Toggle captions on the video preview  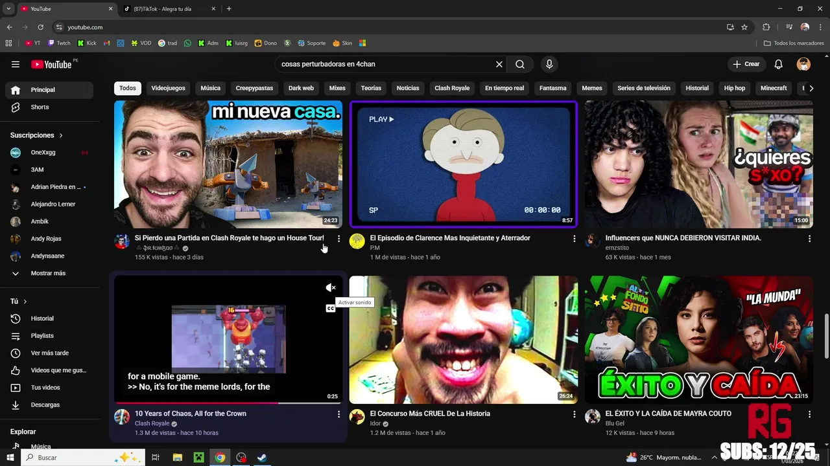coord(331,308)
